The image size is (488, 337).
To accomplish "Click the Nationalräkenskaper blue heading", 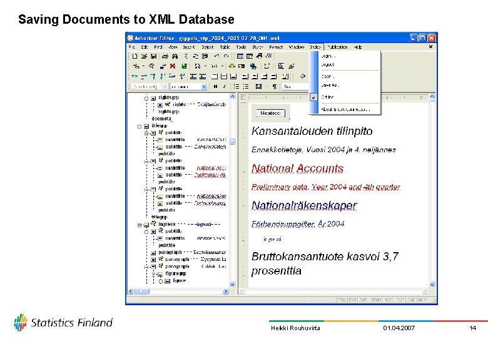I will pyautogui.click(x=304, y=205).
